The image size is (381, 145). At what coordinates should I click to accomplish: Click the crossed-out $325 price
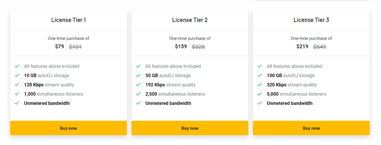[198, 47]
